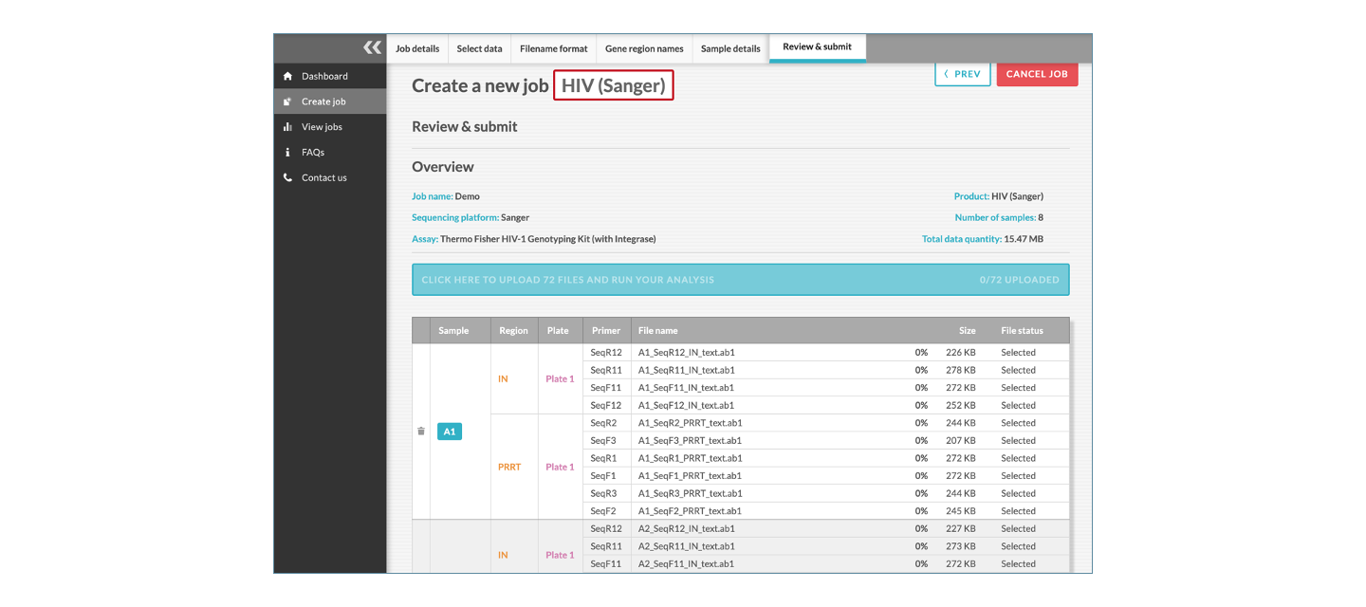The height and width of the screenshot is (607, 1366).
Task: Select file A1_SeqF2_PRRT_text.ab1
Action: 690,511
